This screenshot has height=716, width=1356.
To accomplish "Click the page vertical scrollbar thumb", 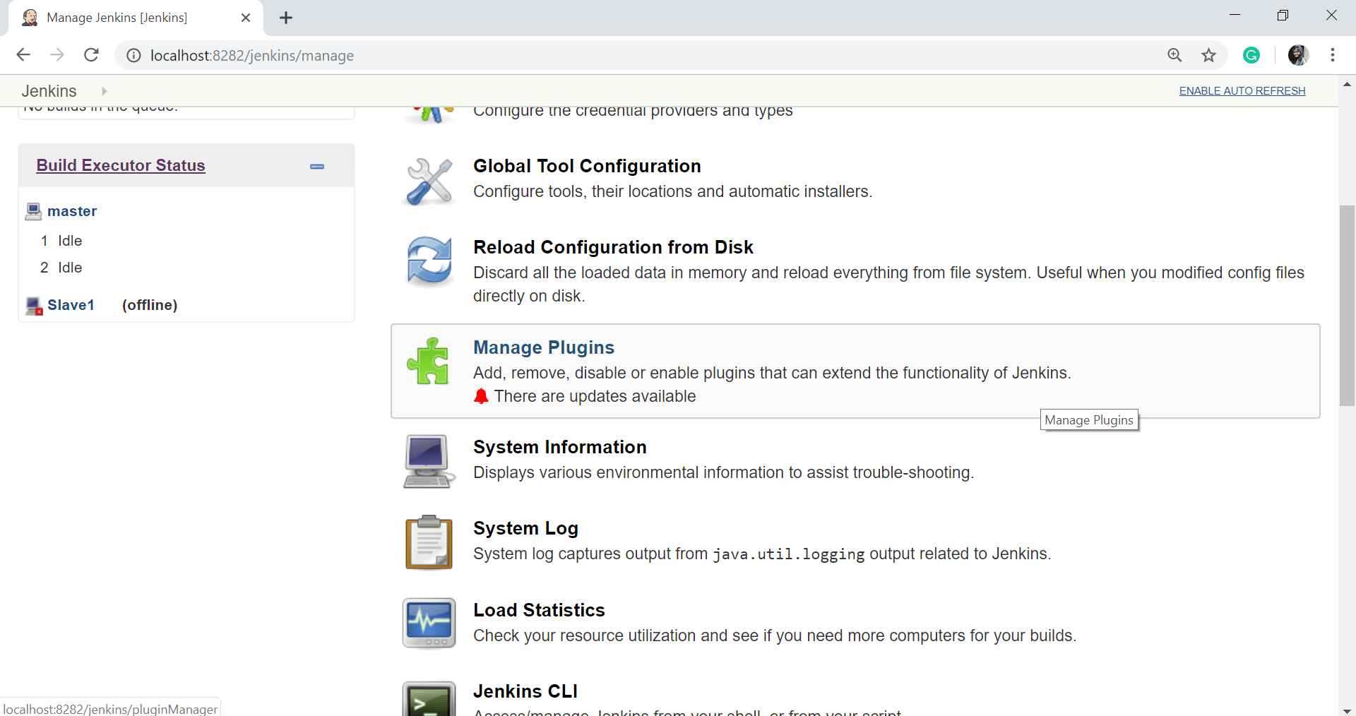I will 1347,305.
